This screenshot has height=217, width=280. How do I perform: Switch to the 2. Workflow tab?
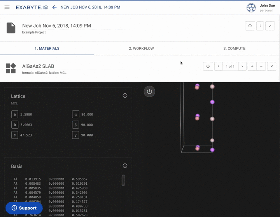pyautogui.click(x=141, y=49)
